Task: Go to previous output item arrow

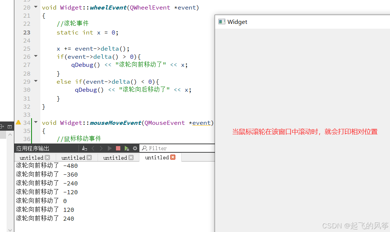Action: [93, 148]
